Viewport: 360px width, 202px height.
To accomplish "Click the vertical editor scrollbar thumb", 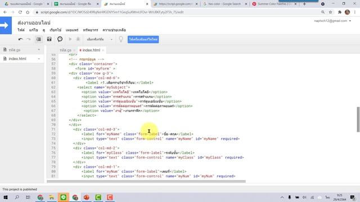I will 358,120.
